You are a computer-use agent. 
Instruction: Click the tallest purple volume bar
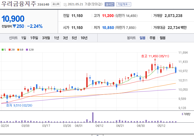click(x=93, y=117)
